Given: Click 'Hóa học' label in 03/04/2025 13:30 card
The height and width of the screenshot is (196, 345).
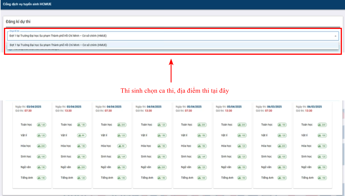Looking at the screenshot, I should pyautogui.click(x=66, y=146).
